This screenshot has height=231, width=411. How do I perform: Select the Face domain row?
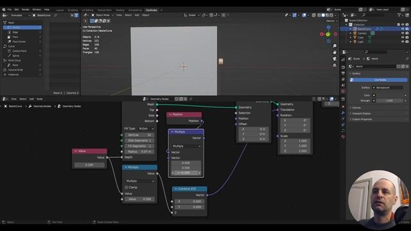22,37
